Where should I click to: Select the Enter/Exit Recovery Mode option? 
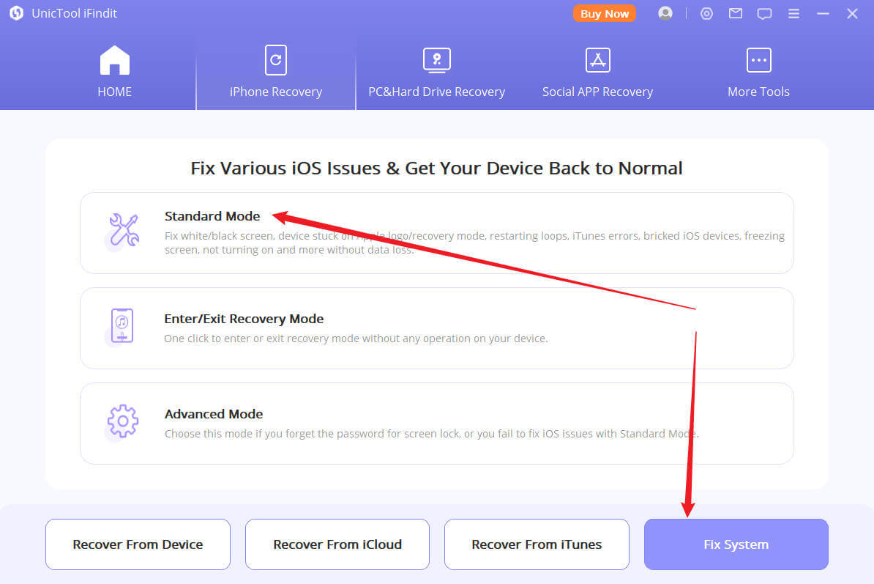[436, 328]
